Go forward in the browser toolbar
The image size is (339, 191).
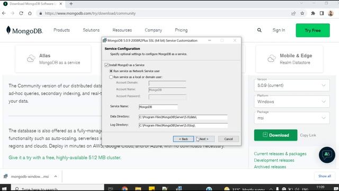[x=12, y=13]
